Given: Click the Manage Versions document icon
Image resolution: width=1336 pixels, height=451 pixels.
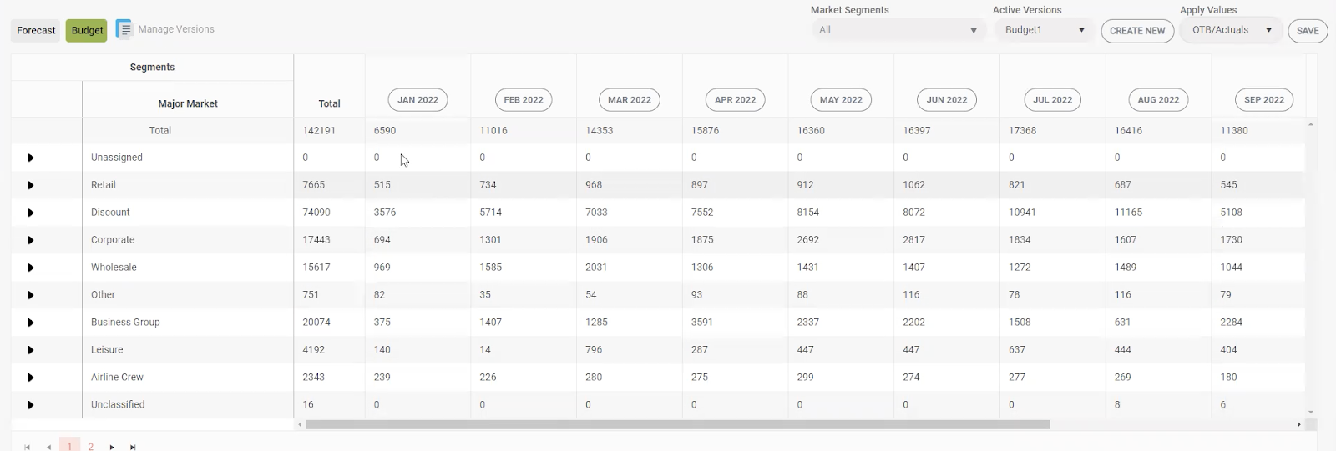Looking at the screenshot, I should click(124, 29).
